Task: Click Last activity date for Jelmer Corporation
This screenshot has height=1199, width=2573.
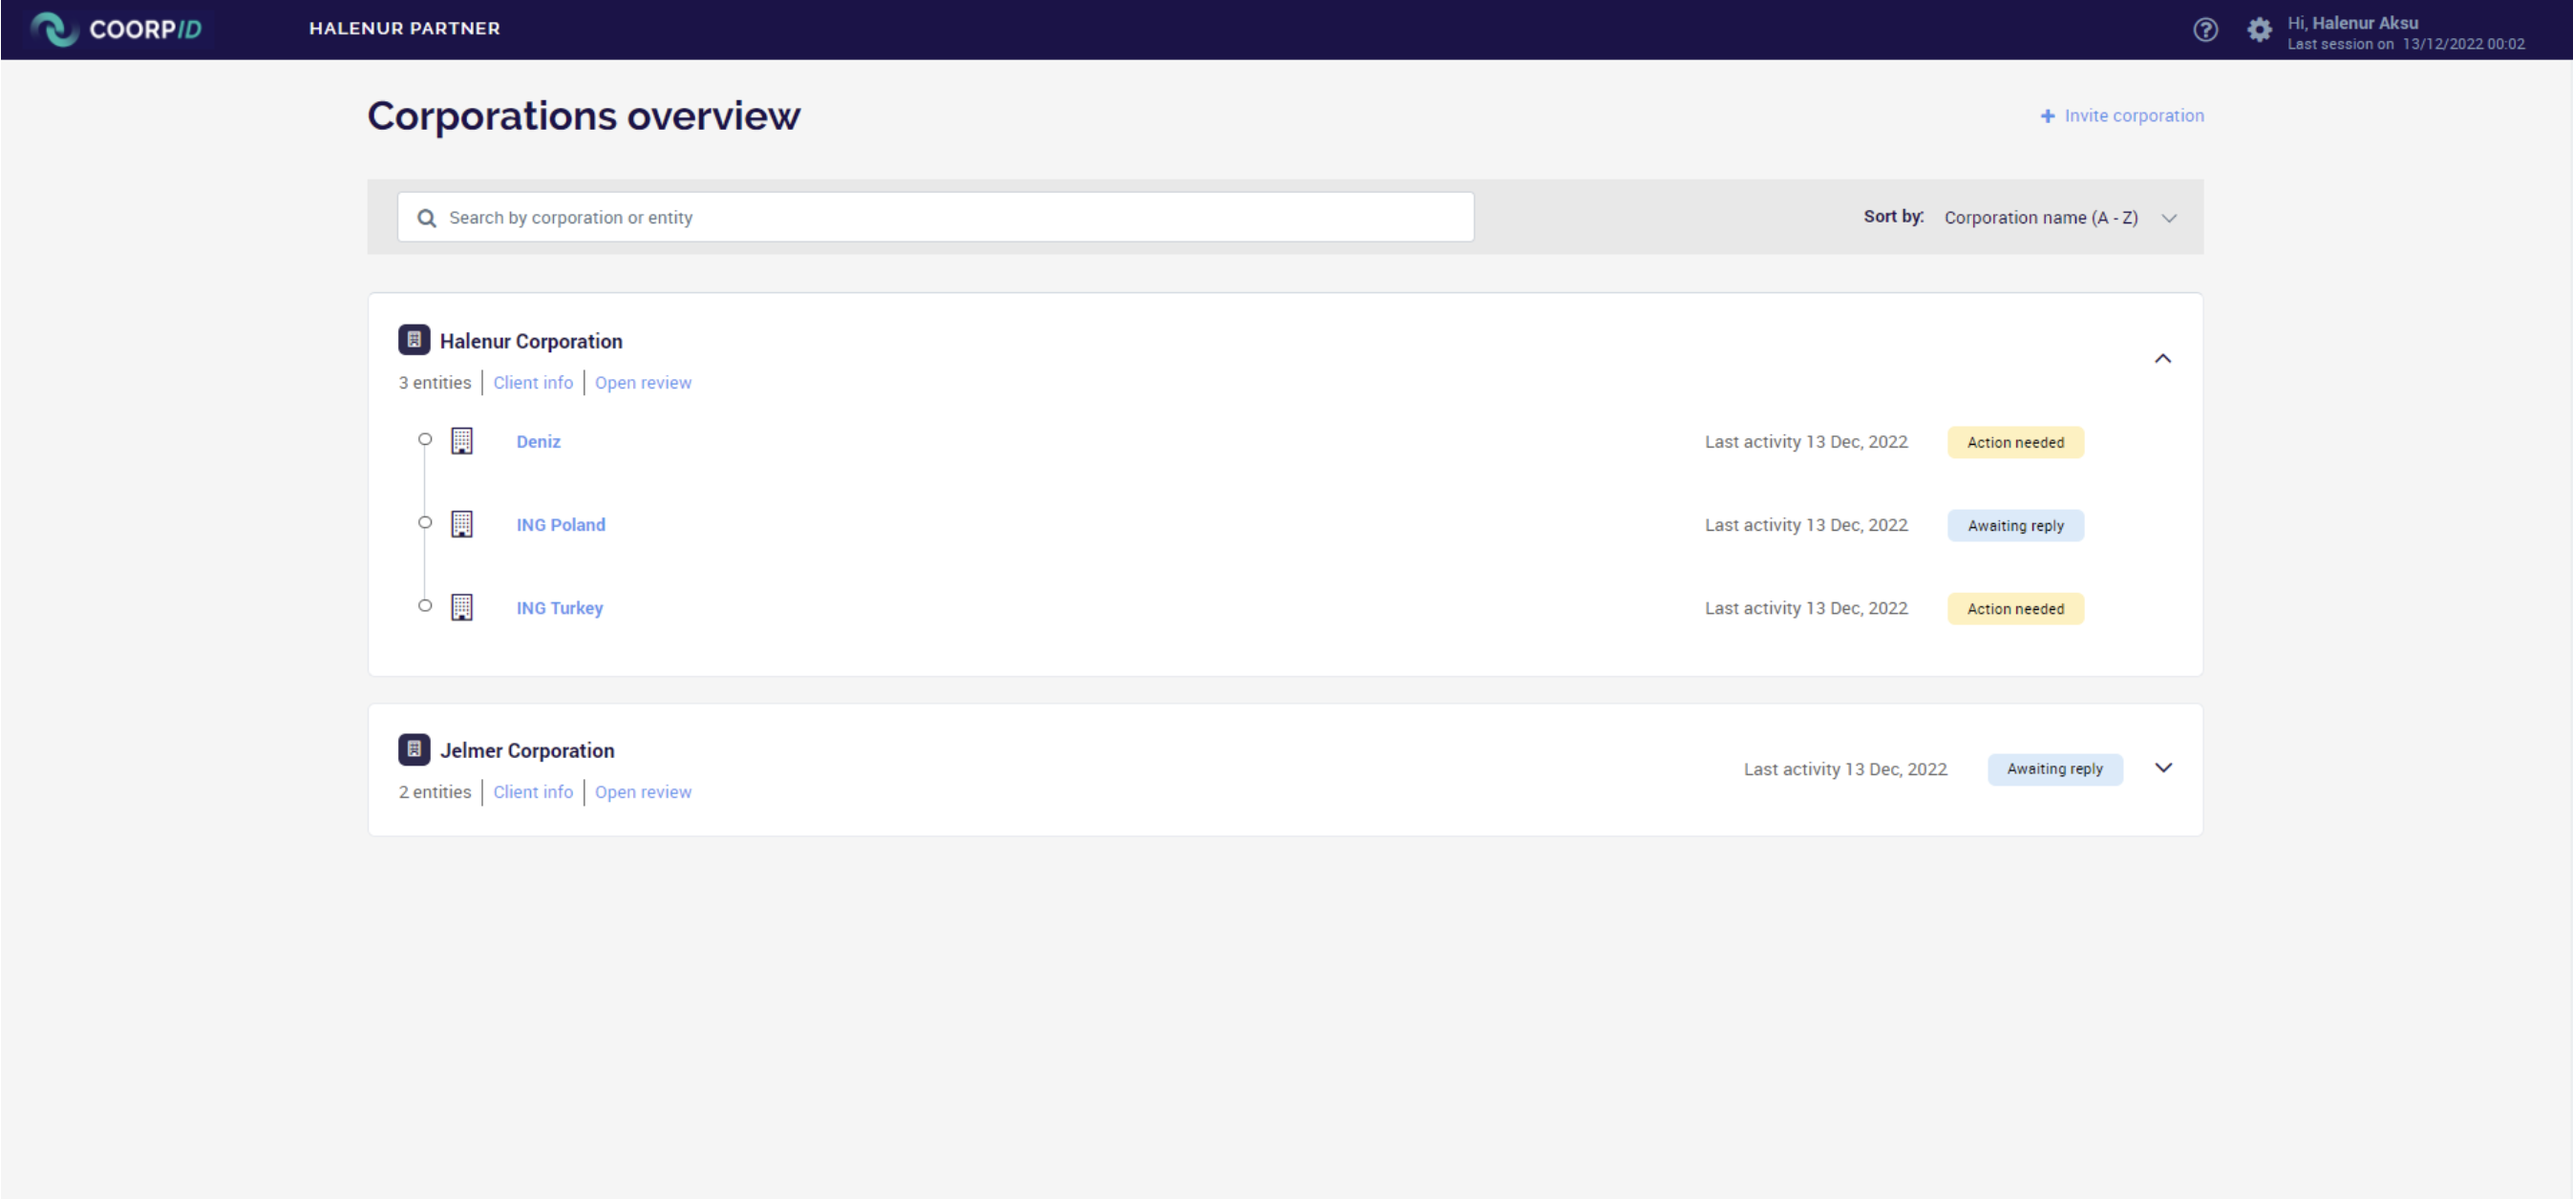Action: [x=1845, y=768]
